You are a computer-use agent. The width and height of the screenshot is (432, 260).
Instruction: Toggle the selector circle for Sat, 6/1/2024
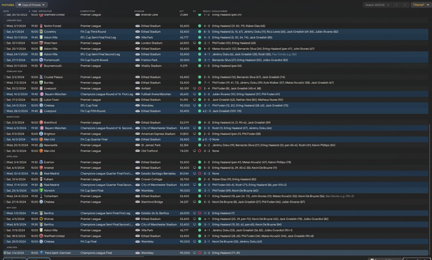point(5,32)
